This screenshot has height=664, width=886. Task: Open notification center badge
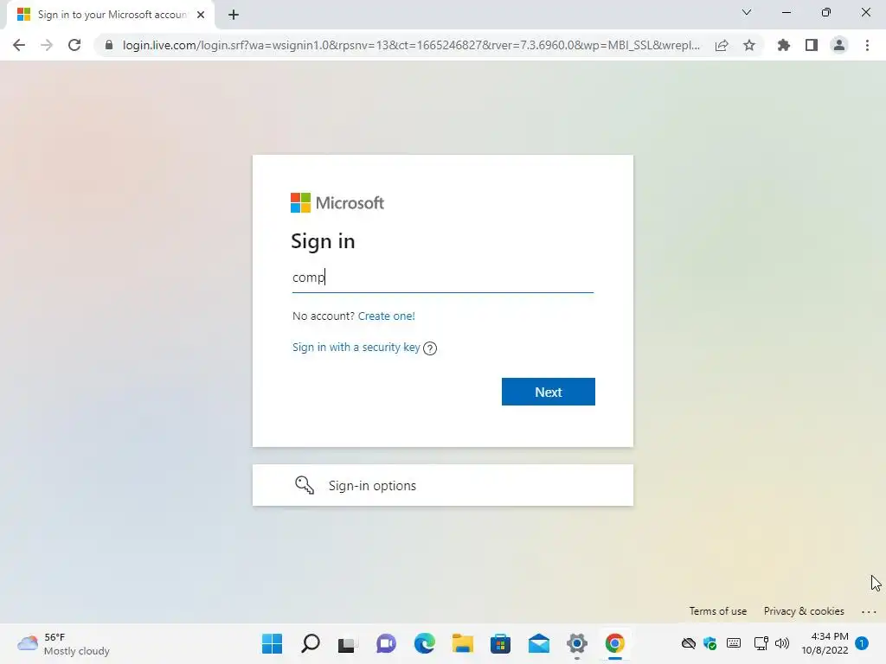(862, 643)
